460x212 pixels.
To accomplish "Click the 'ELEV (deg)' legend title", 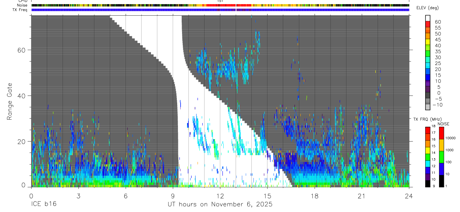I will (427, 8).
